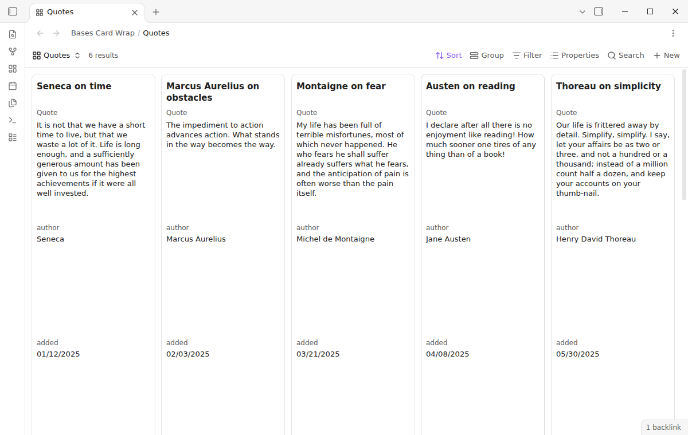Open Marcus Aurelius on obstacles card
688x435 pixels.
tap(213, 92)
